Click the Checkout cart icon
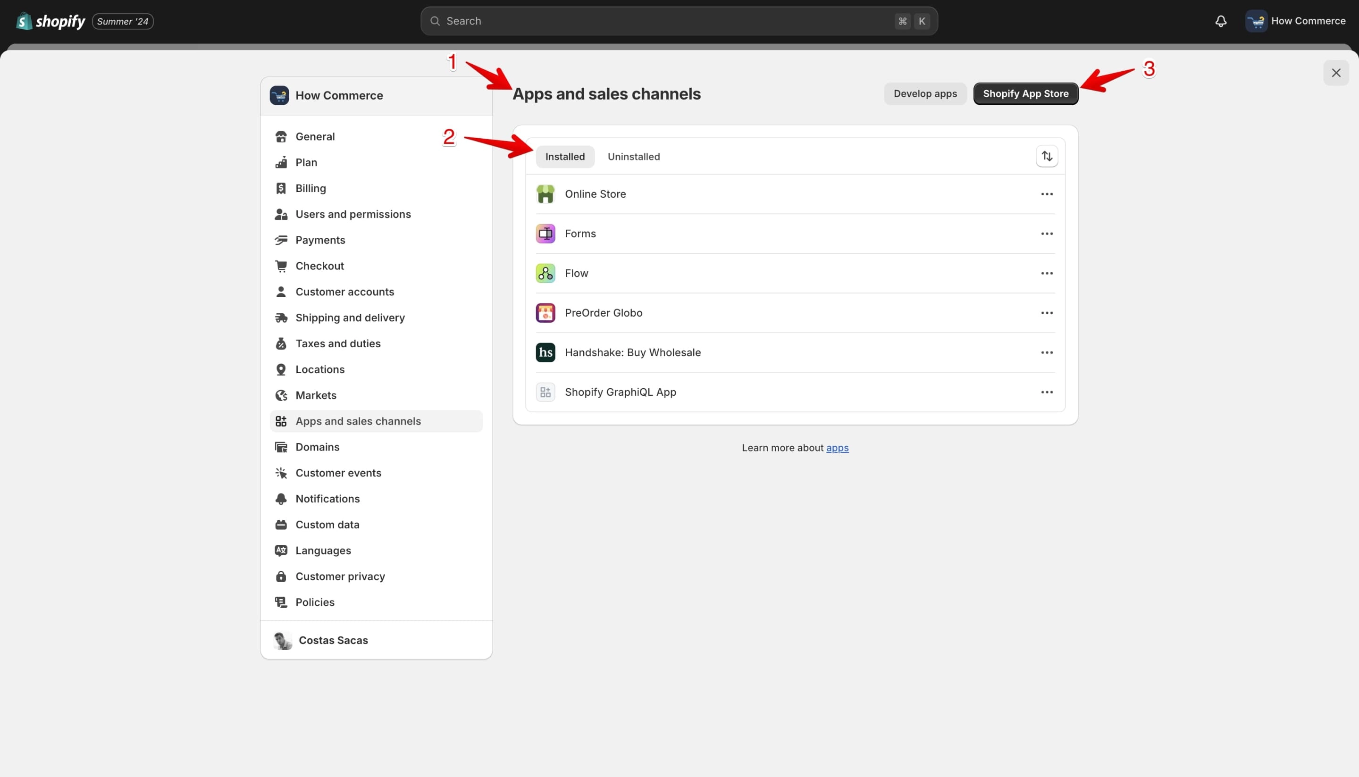This screenshot has height=777, width=1359. 281,266
